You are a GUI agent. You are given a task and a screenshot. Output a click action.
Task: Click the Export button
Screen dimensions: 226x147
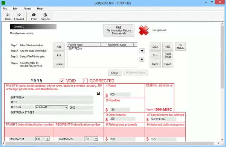pos(168,64)
